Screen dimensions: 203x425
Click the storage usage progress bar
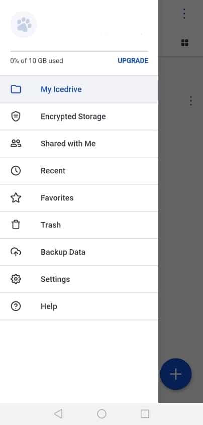(79, 51)
